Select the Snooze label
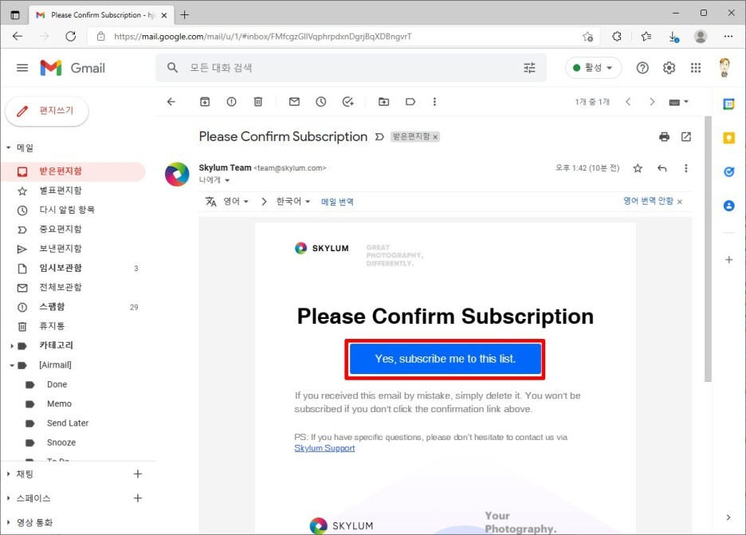The image size is (746, 535). pyautogui.click(x=61, y=443)
